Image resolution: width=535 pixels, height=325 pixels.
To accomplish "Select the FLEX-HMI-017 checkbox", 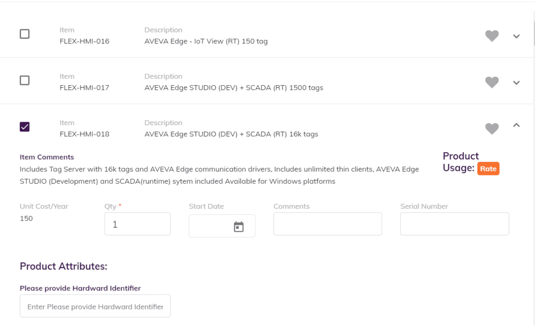I will [25, 80].
